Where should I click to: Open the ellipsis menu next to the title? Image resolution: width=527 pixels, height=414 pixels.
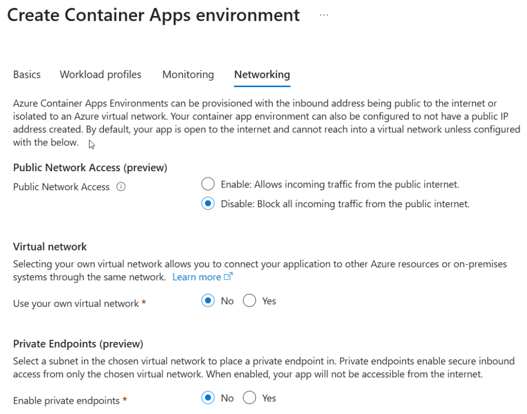click(324, 15)
